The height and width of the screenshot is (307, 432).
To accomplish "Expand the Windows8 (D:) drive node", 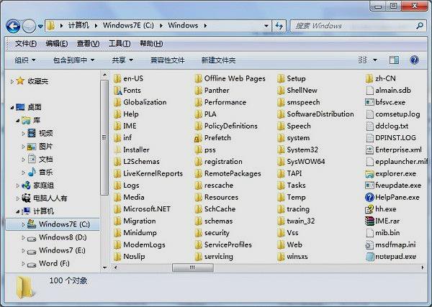I will coord(24,237).
